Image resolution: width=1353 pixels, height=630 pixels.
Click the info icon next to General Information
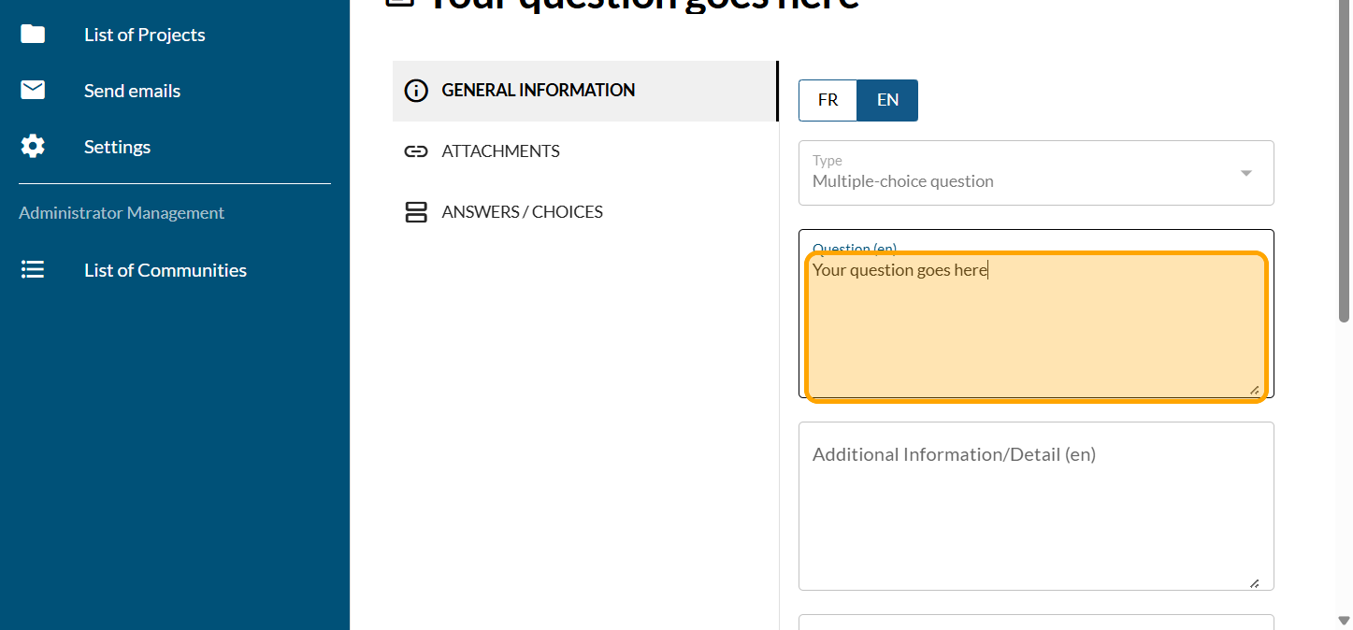pyautogui.click(x=415, y=91)
